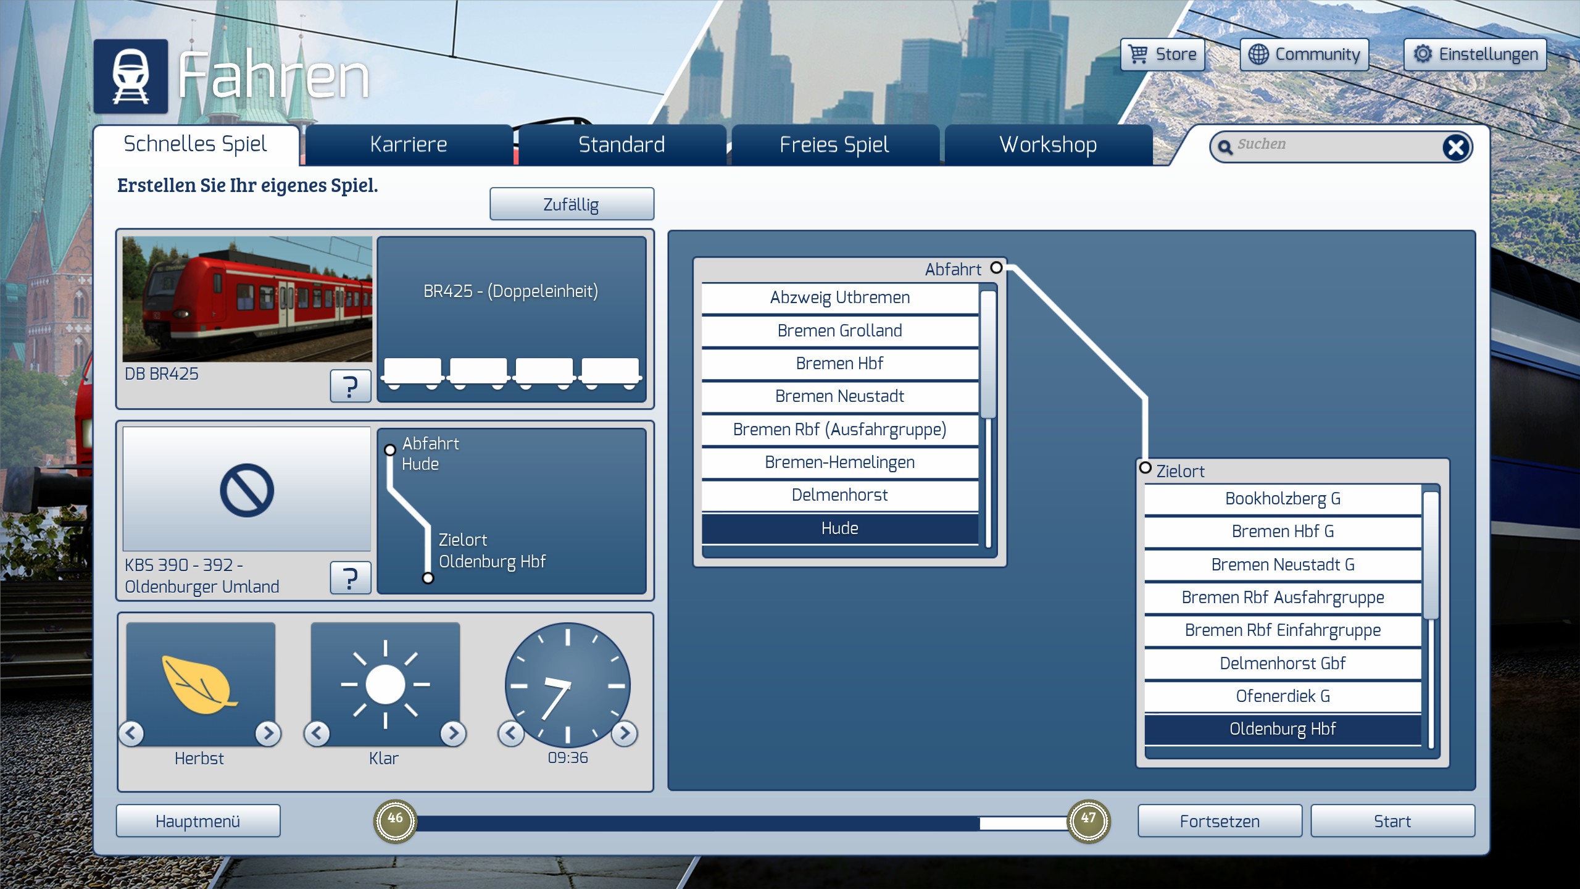Clear the search field with the X icon

click(1455, 148)
